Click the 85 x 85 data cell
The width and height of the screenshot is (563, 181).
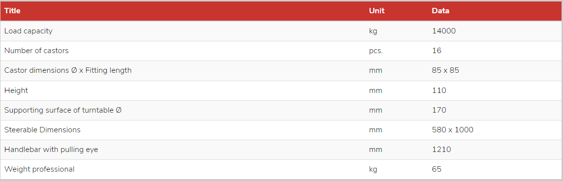point(445,70)
